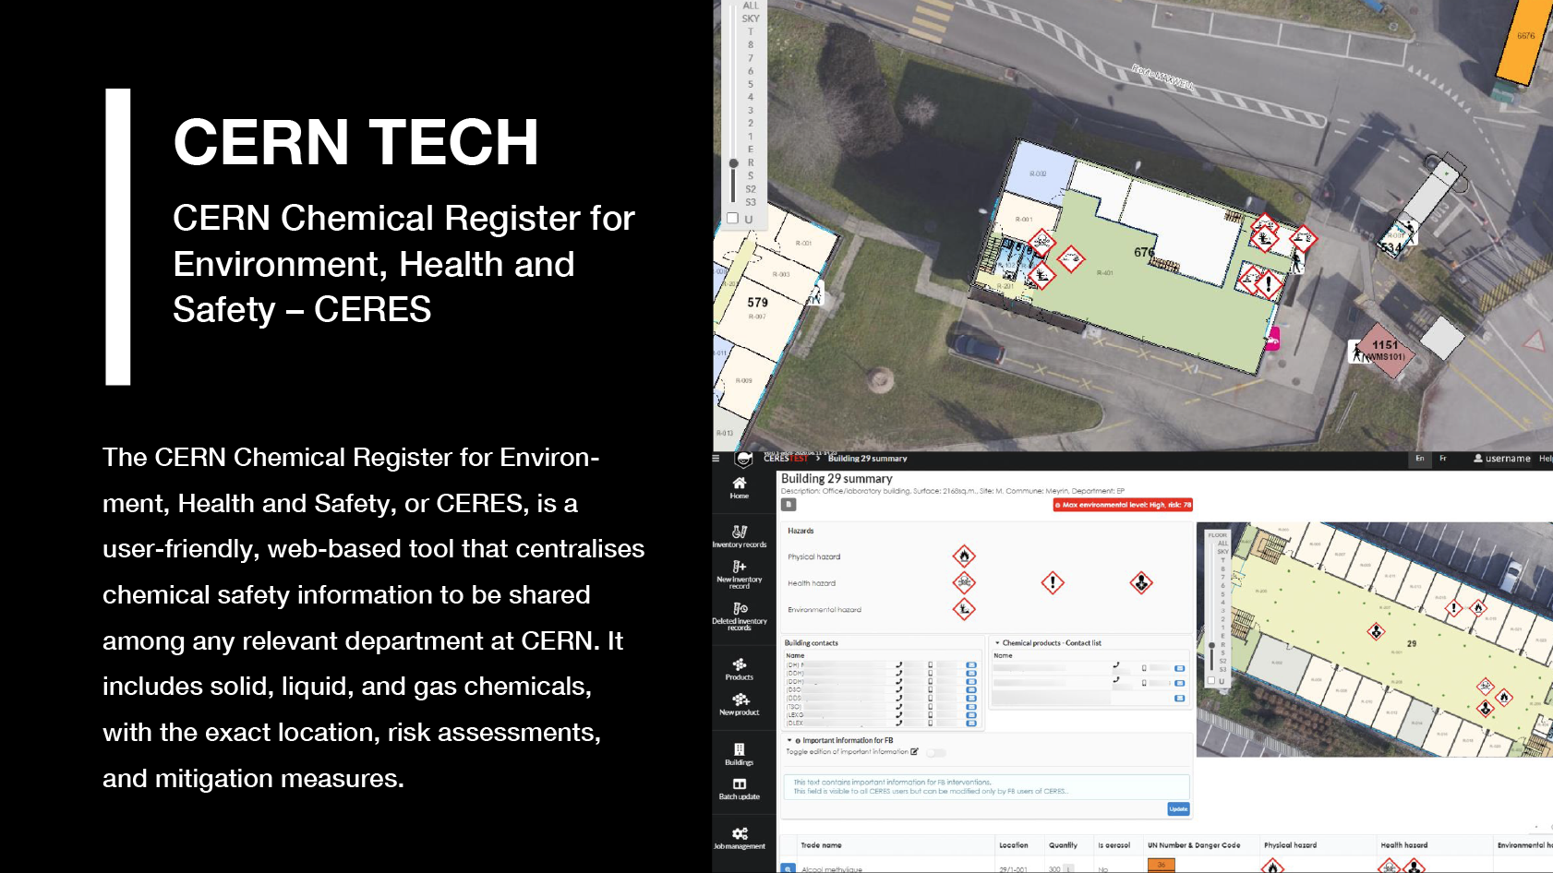Image resolution: width=1553 pixels, height=873 pixels.
Task: Click the 29/1-001 location cell
Action: pyautogui.click(x=1013, y=869)
